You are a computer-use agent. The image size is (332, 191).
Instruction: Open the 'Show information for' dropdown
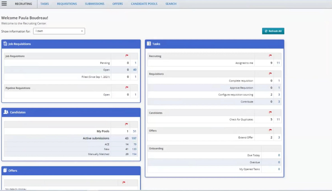59,31
